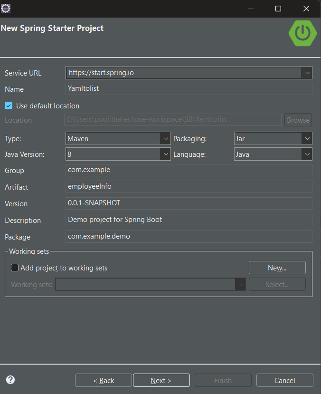Click the Back button

click(x=103, y=380)
